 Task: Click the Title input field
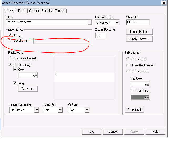click(47, 22)
